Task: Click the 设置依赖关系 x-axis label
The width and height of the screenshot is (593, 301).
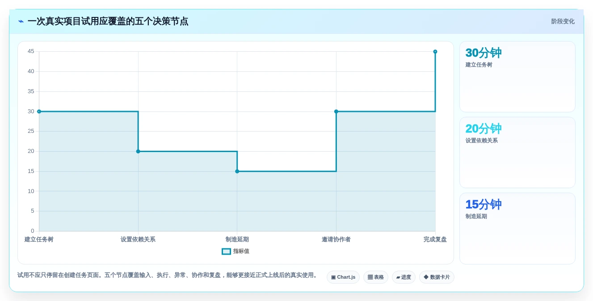Action: click(x=138, y=239)
